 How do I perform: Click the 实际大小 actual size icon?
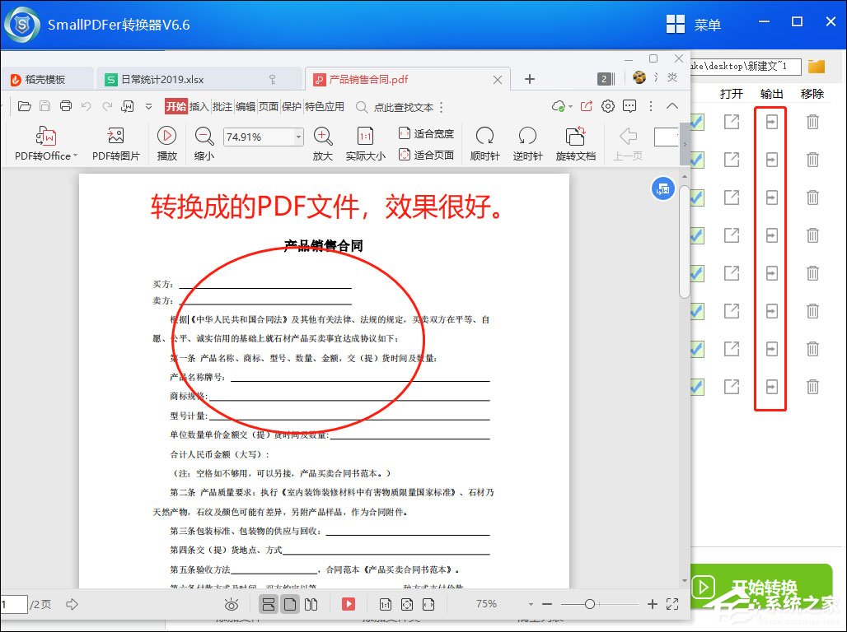[365, 137]
